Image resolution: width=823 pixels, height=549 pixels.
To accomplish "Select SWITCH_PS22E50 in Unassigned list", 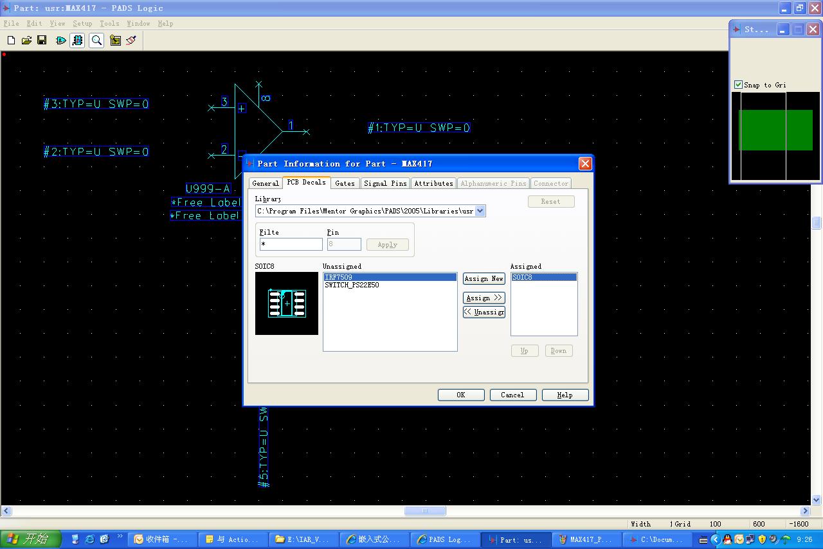I will (352, 285).
